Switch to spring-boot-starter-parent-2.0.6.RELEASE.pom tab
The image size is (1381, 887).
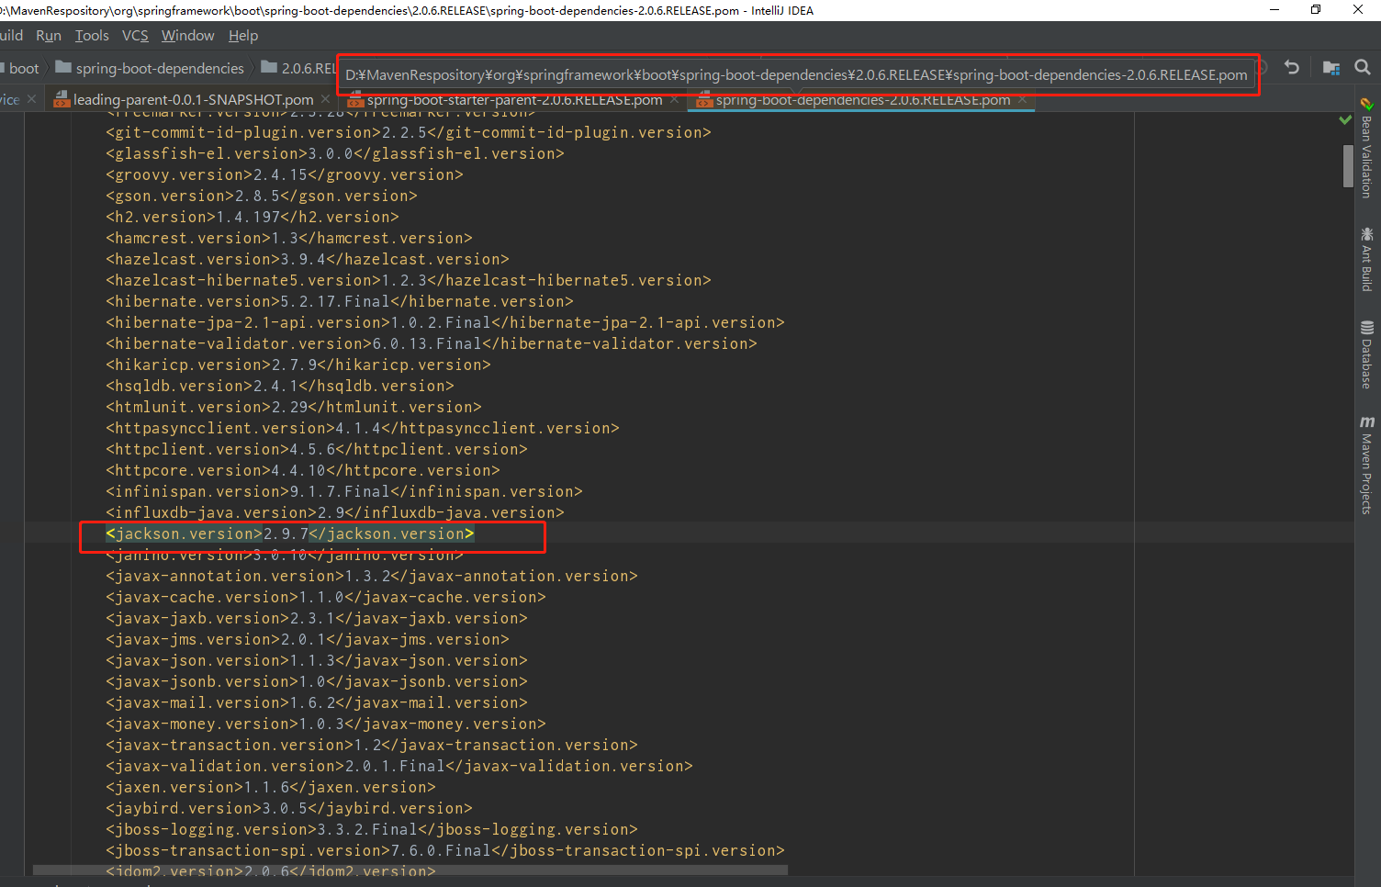514,99
